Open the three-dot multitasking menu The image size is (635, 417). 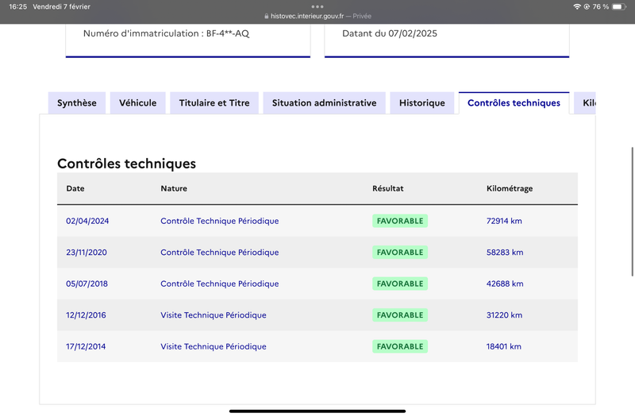(317, 6)
